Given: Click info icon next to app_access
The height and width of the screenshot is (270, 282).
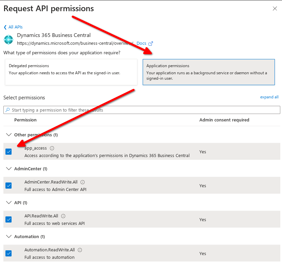Looking at the screenshot, I should click(x=52, y=148).
